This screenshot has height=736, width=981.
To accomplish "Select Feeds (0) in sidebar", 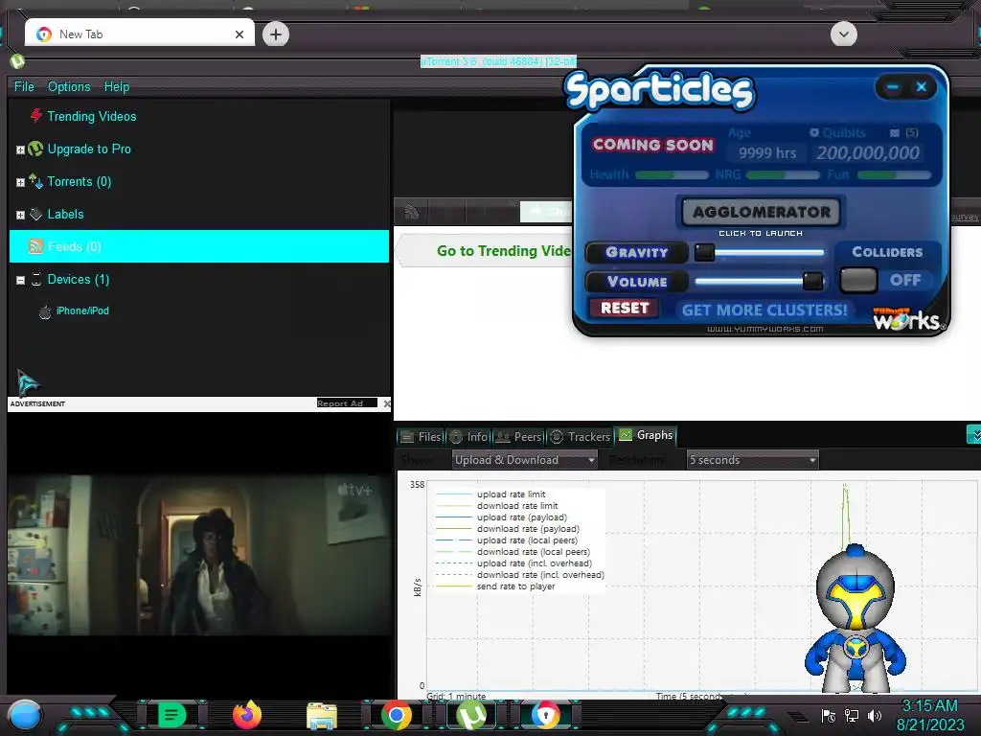I will coord(199,246).
